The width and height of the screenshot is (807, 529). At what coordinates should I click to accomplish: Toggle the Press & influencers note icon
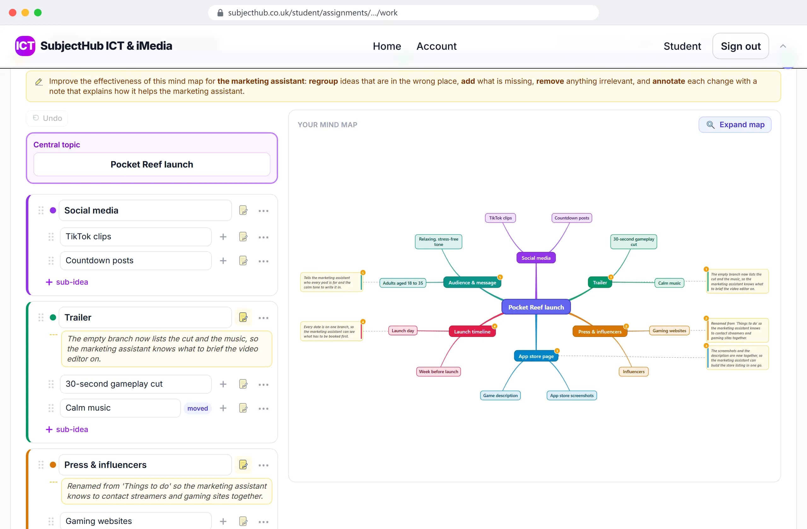pos(243,465)
